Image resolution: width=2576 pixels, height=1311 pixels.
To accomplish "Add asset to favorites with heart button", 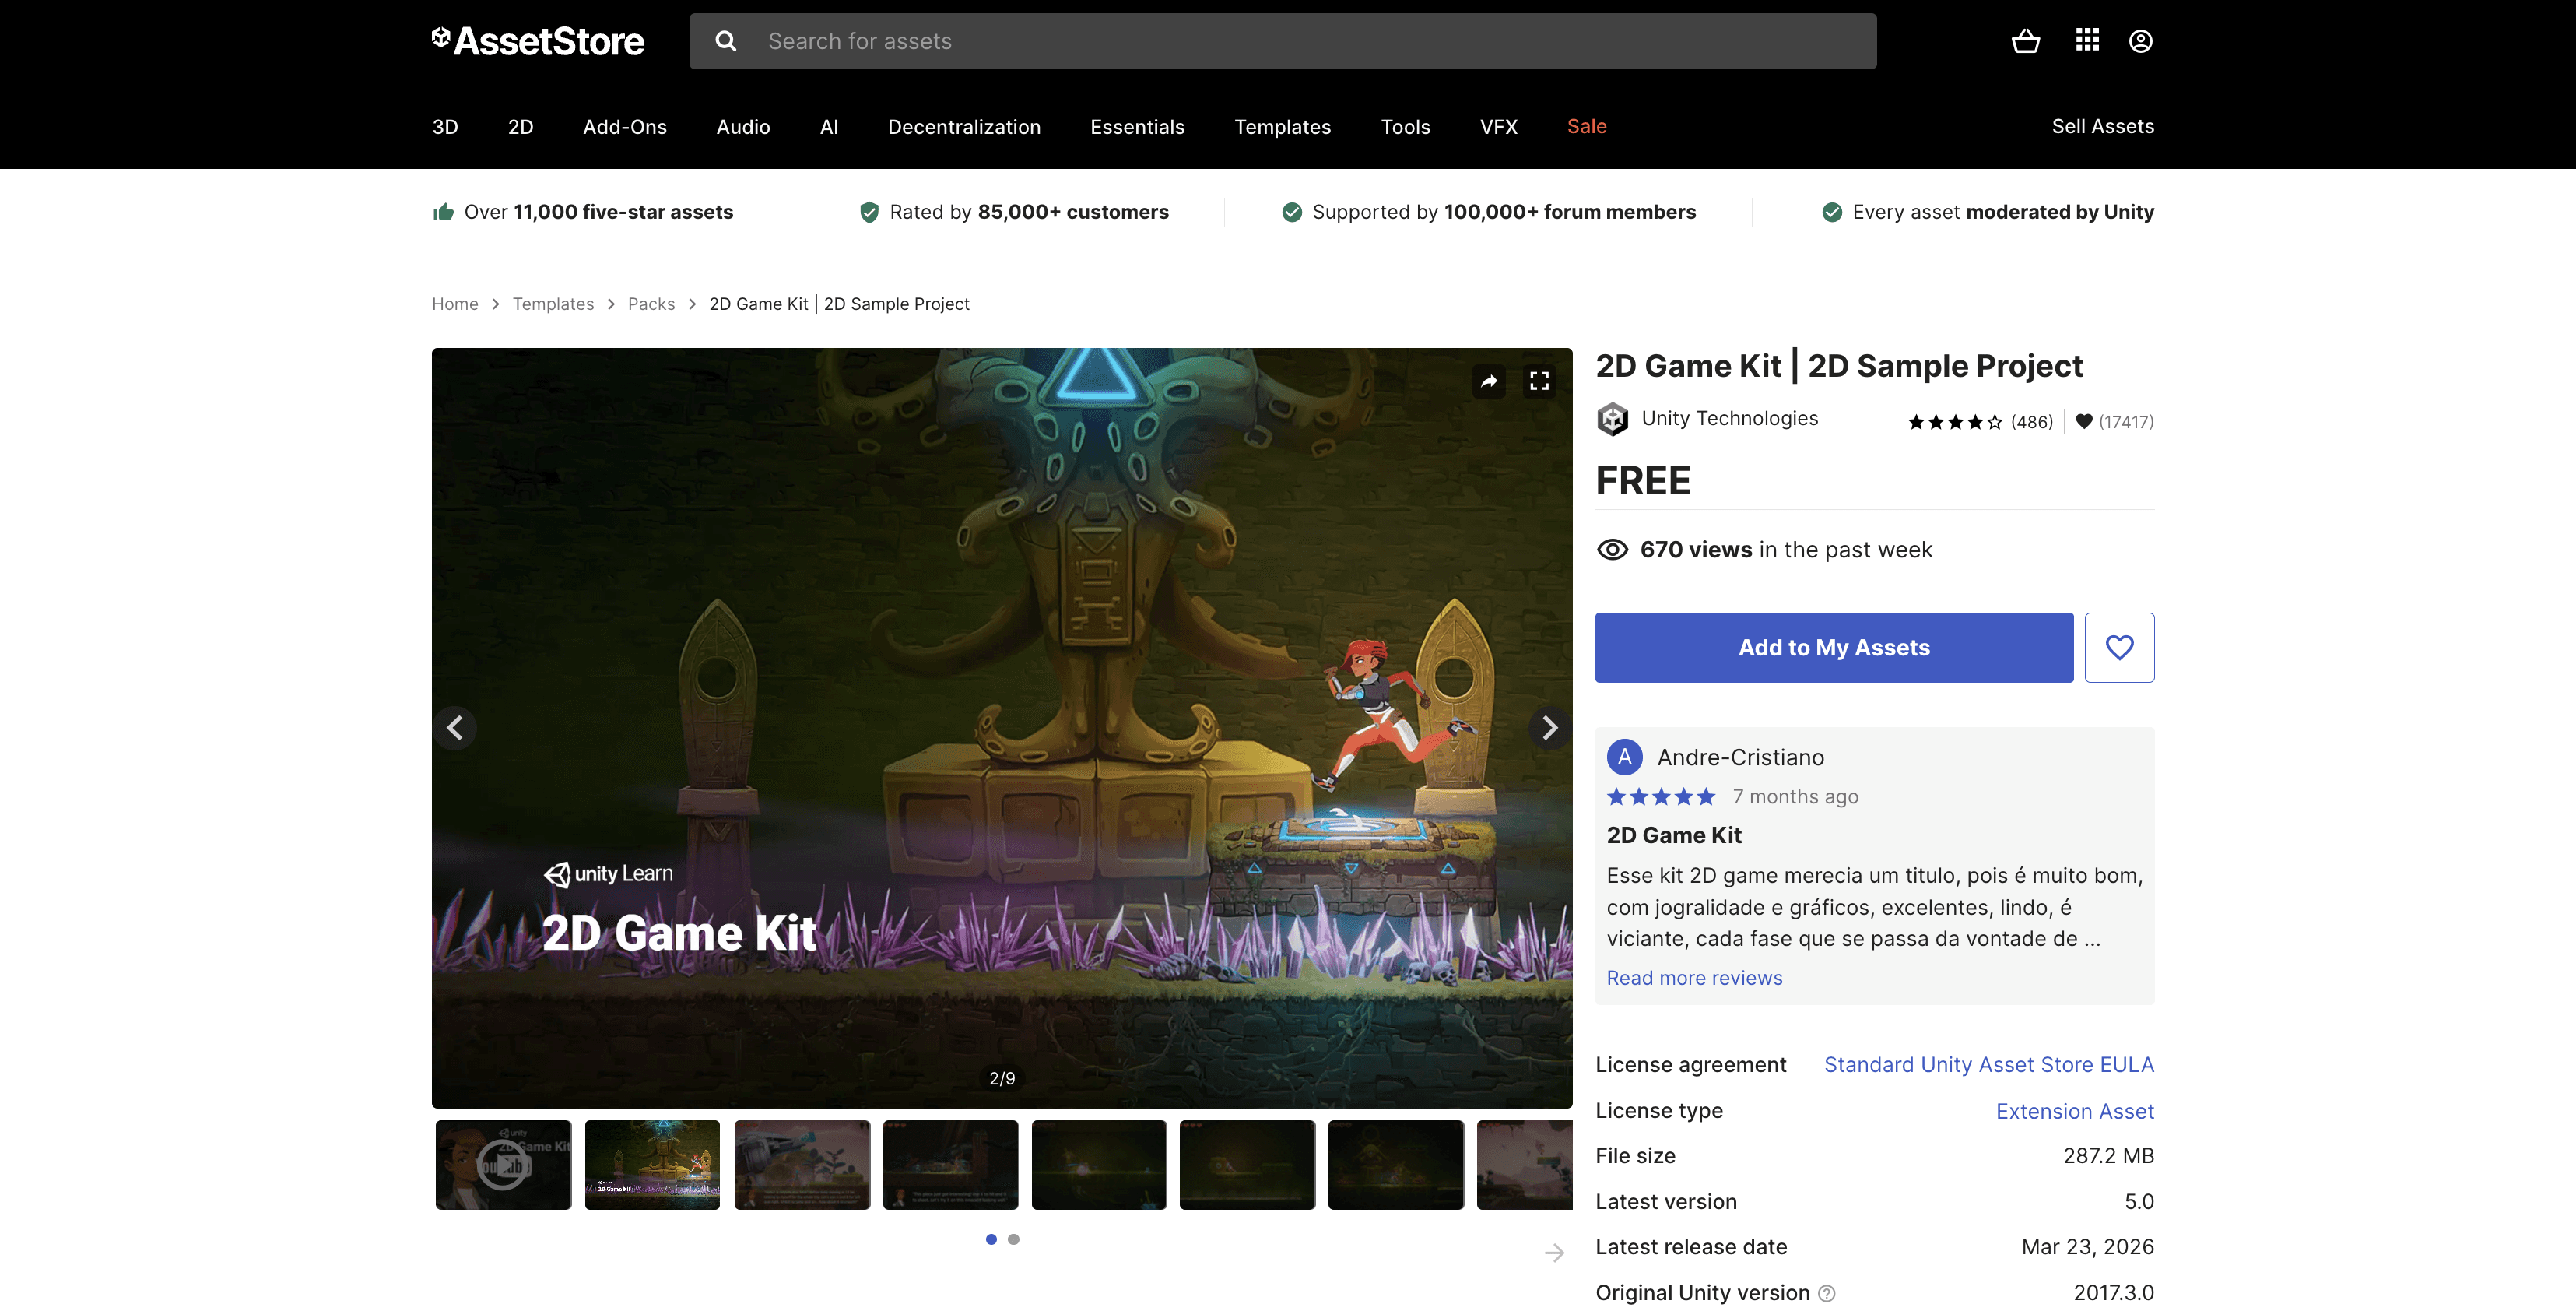I will (x=2119, y=647).
